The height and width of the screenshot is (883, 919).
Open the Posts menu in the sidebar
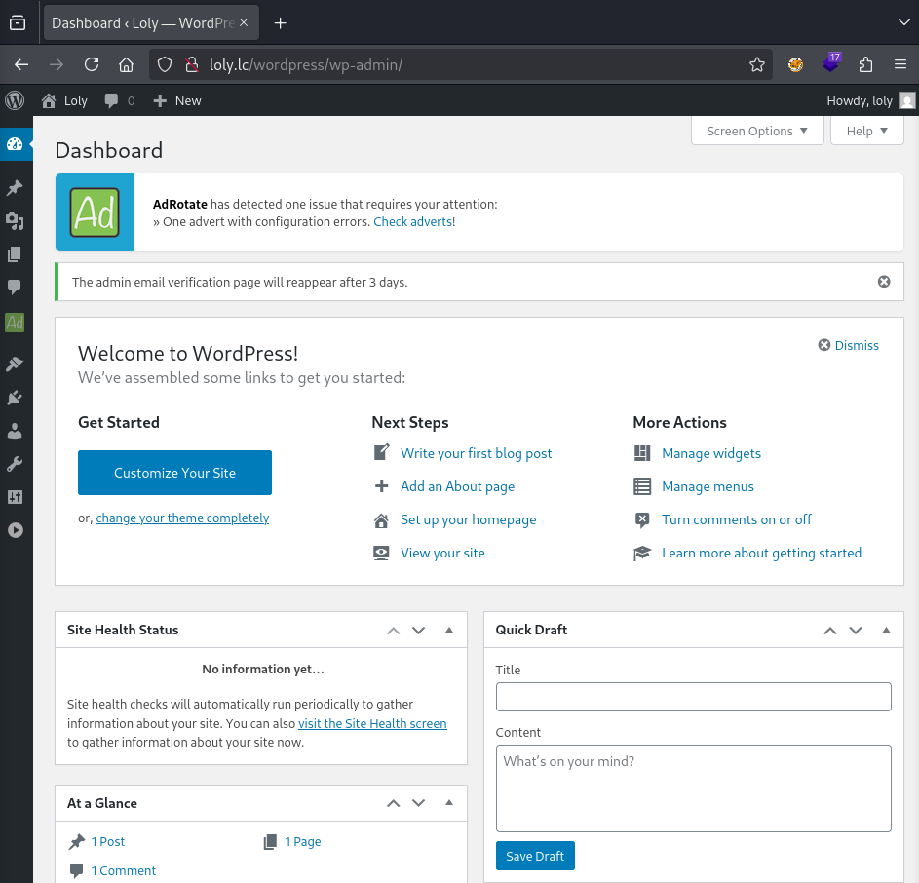16,187
